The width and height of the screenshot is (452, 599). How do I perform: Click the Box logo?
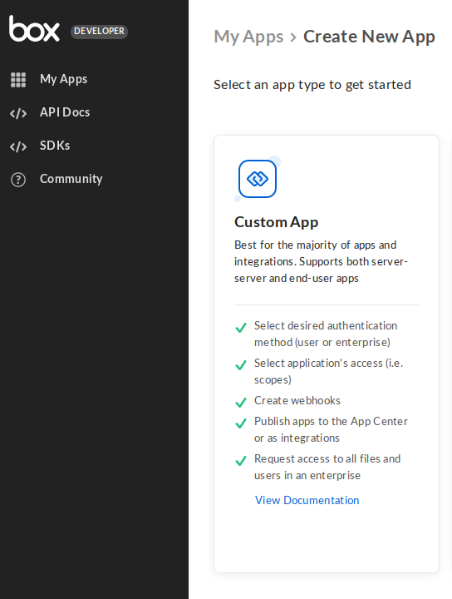34,28
